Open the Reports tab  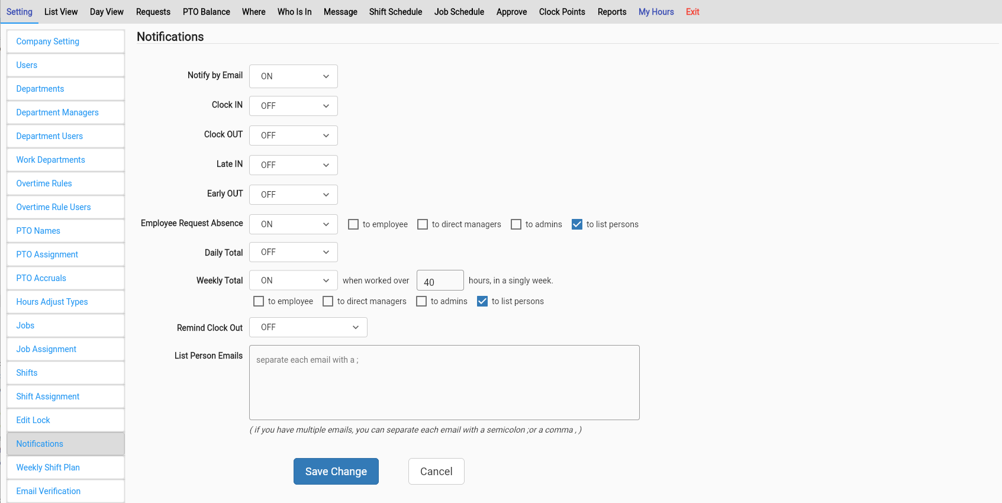point(612,12)
